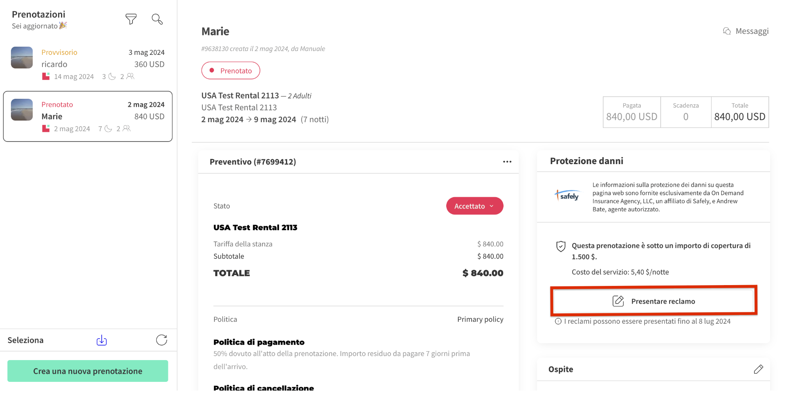Edit guest details with pencil icon
The height and width of the screenshot is (400, 785).
tap(758, 369)
